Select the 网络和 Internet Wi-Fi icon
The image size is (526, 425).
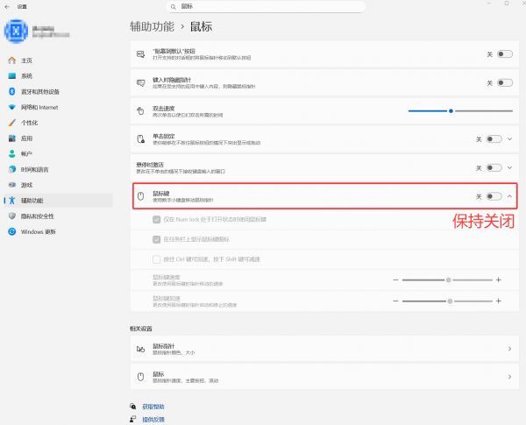point(12,107)
